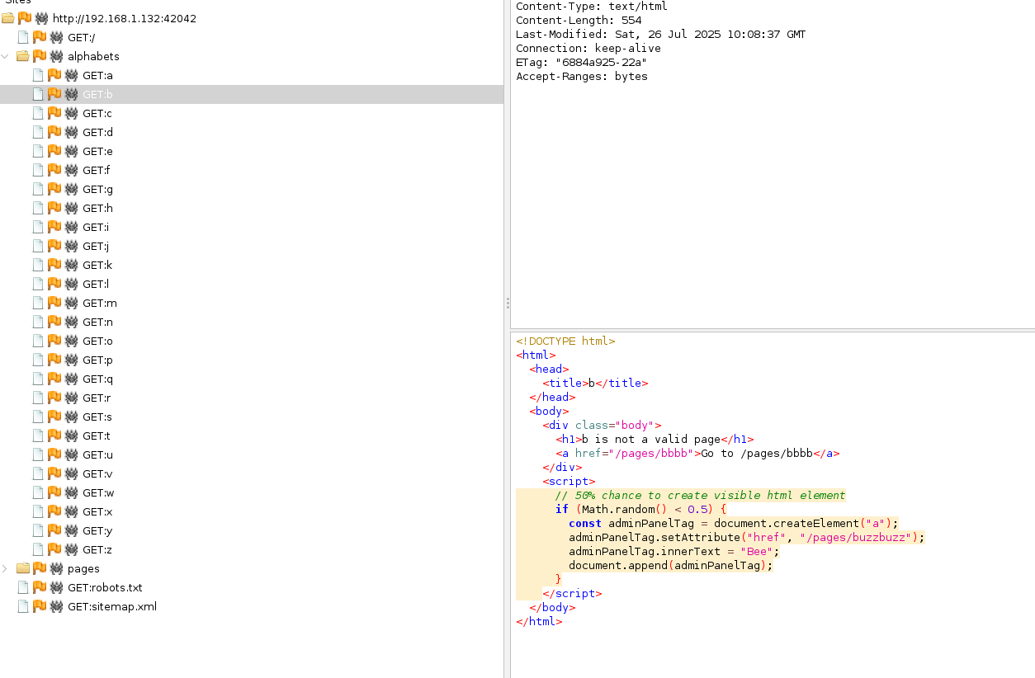Viewport: 1035px width, 678px height.
Task: Click the page document icon beside GET:a
Action: [38, 75]
